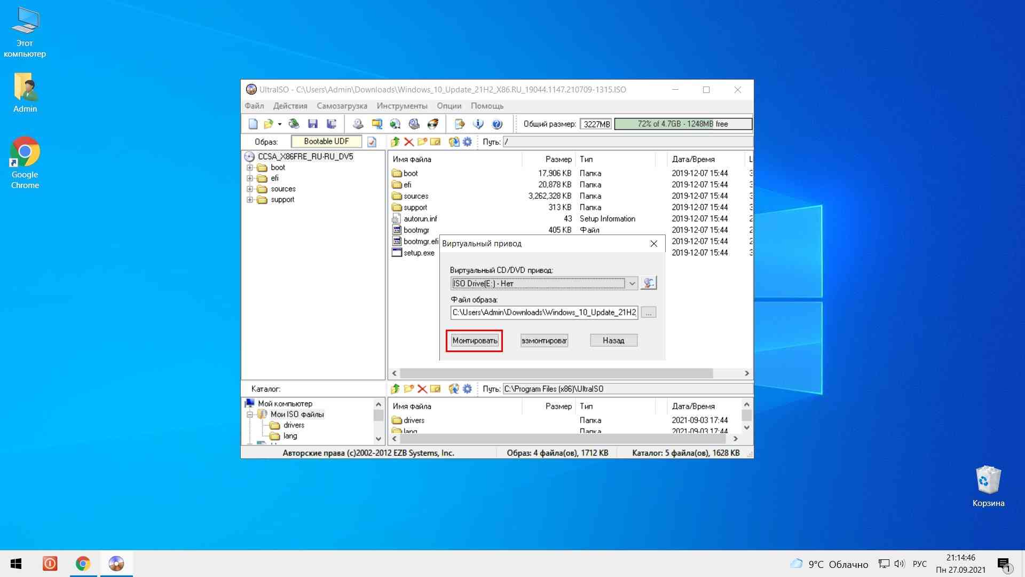Image resolution: width=1025 pixels, height=577 pixels.
Task: Click the Rename icon in image pane toolbar
Action: tap(436, 142)
